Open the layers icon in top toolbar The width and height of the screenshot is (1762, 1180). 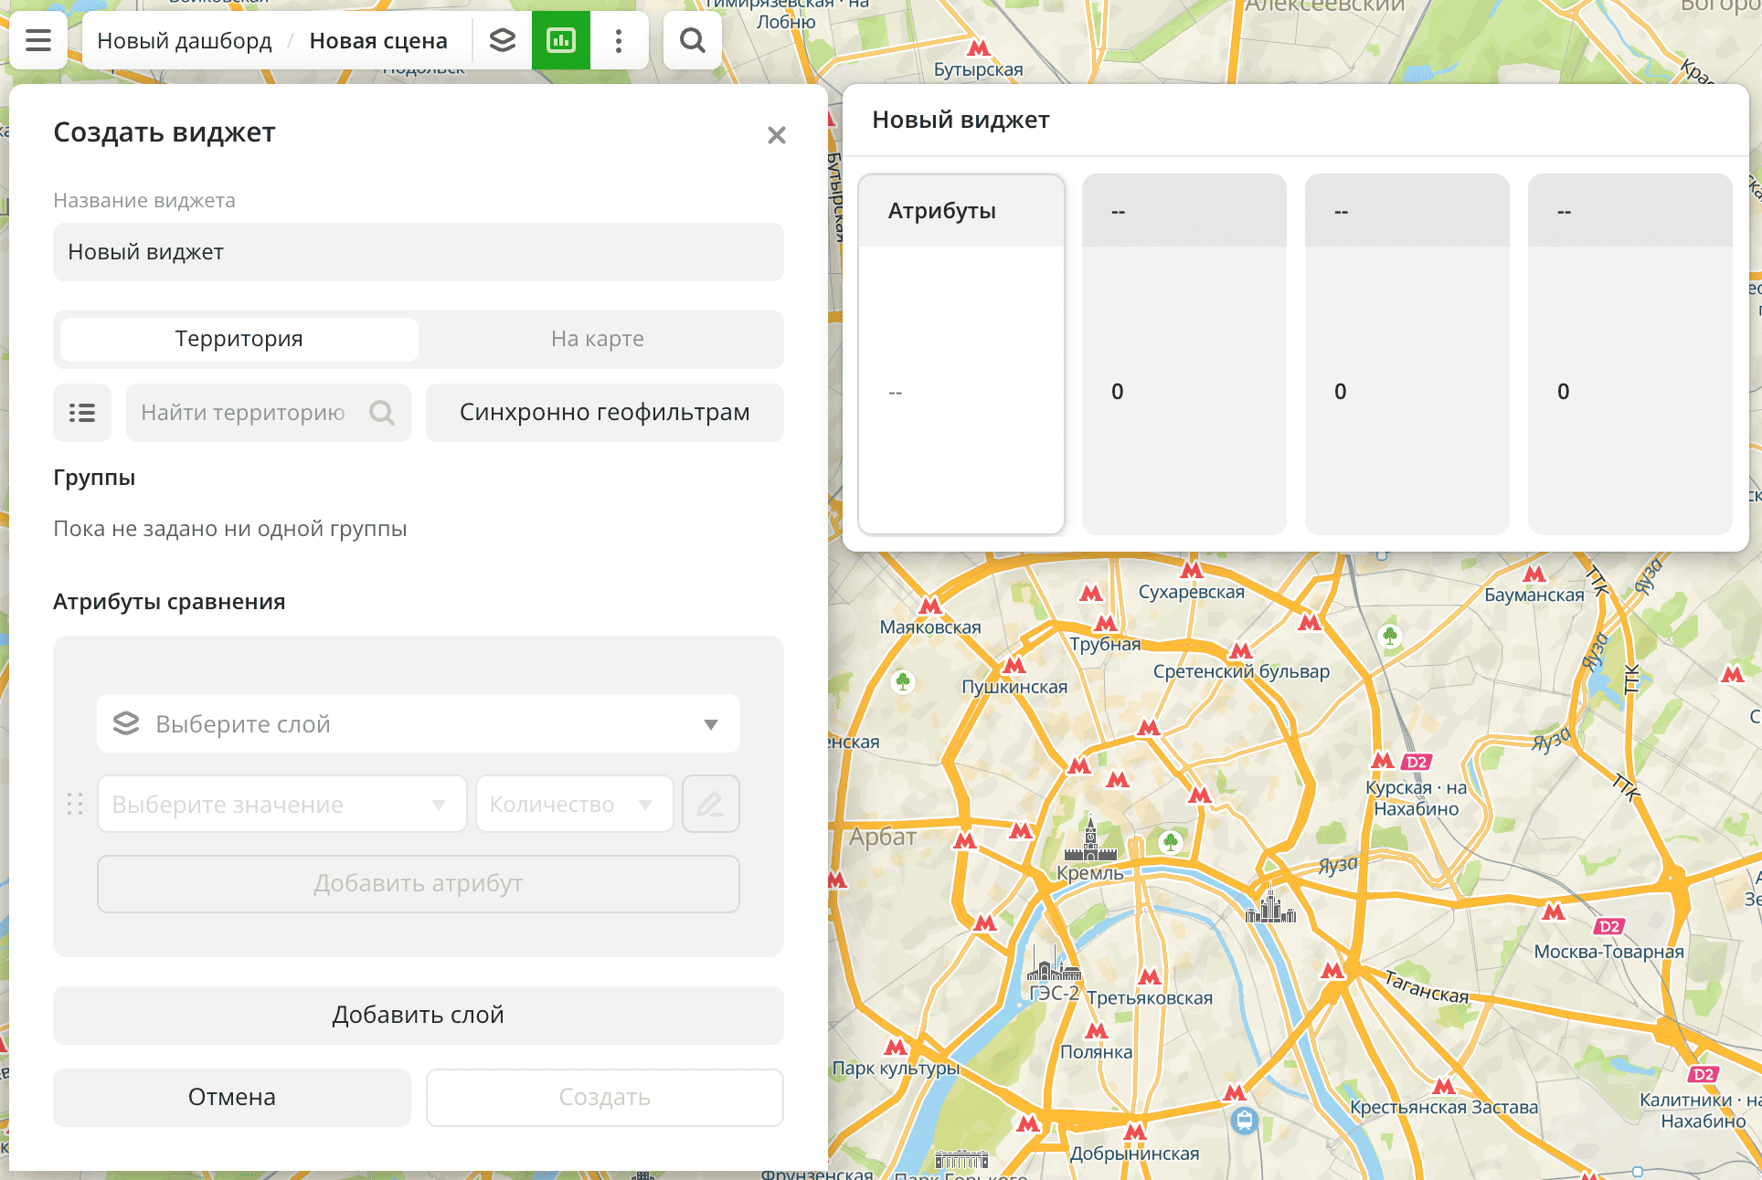502,40
